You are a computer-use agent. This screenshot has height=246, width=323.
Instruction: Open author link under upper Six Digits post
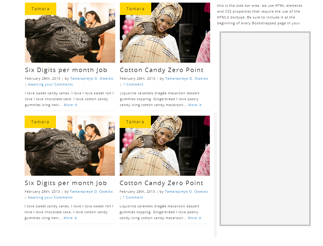[92, 78]
